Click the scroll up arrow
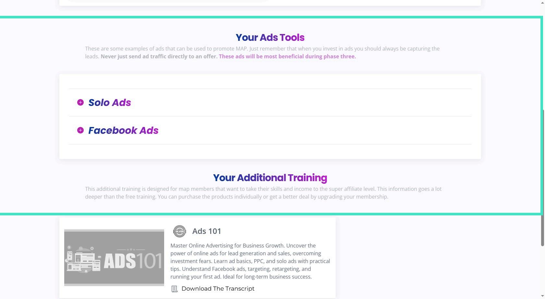545x299 pixels. click(542, 2)
